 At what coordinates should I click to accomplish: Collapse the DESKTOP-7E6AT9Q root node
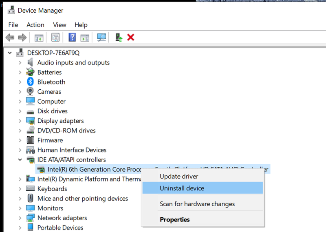pos(10,53)
